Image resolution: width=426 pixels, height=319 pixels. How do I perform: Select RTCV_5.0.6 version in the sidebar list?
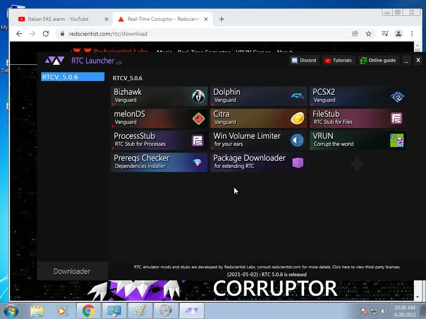[x=72, y=77]
